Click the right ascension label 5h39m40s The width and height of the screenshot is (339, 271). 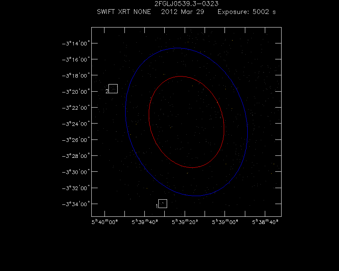[145, 222]
